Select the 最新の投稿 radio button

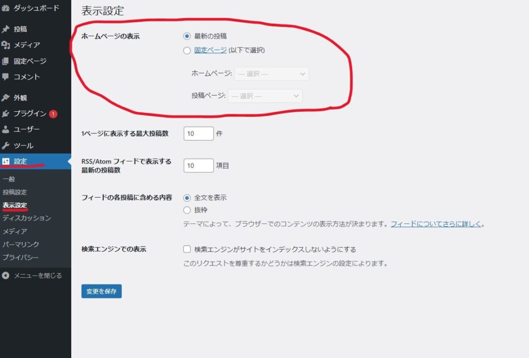point(187,36)
